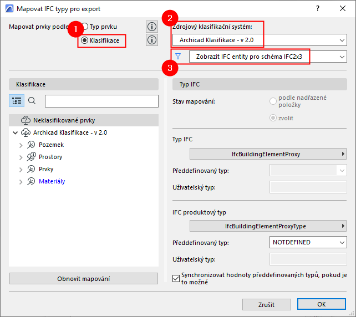356x317 pixels.
Task: Expand the Pozemek branch
Action: click(x=21, y=145)
